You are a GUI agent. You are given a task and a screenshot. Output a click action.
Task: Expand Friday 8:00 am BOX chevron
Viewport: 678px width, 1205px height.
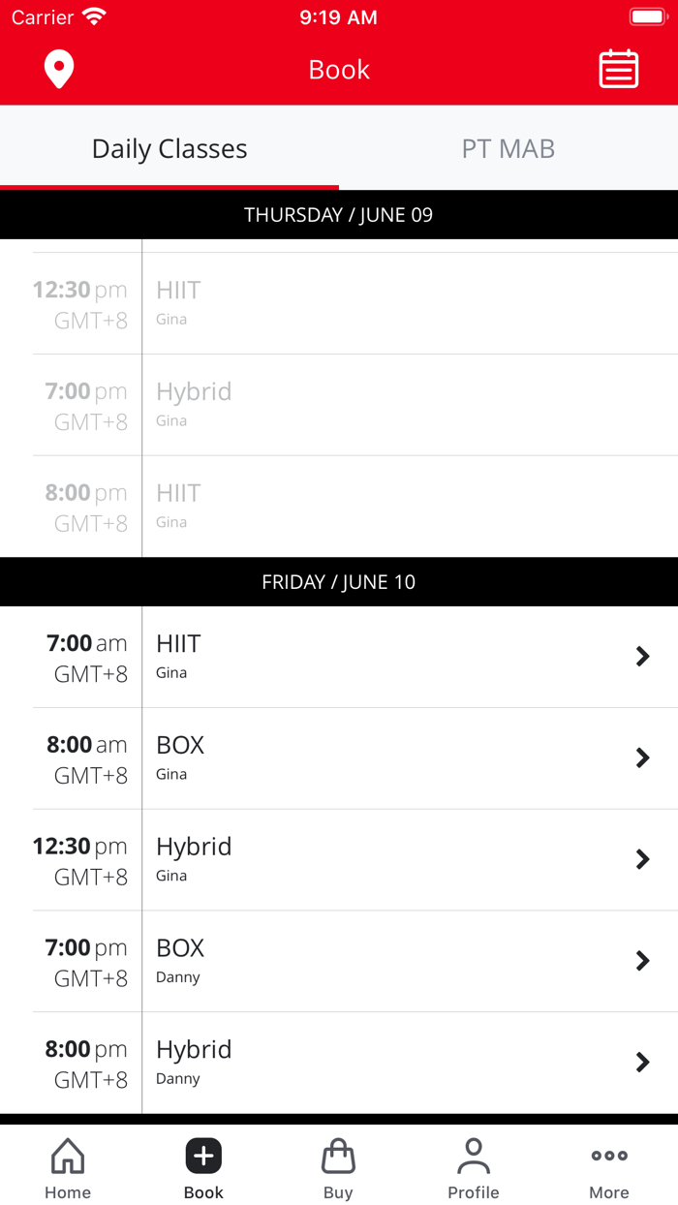pyautogui.click(x=642, y=758)
